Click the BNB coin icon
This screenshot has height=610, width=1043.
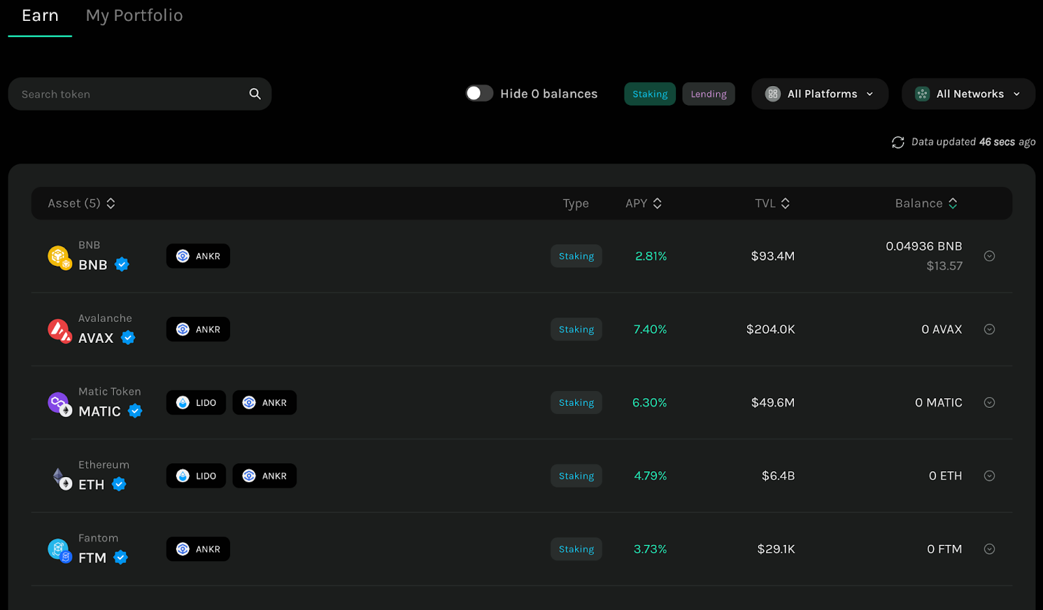tap(59, 257)
